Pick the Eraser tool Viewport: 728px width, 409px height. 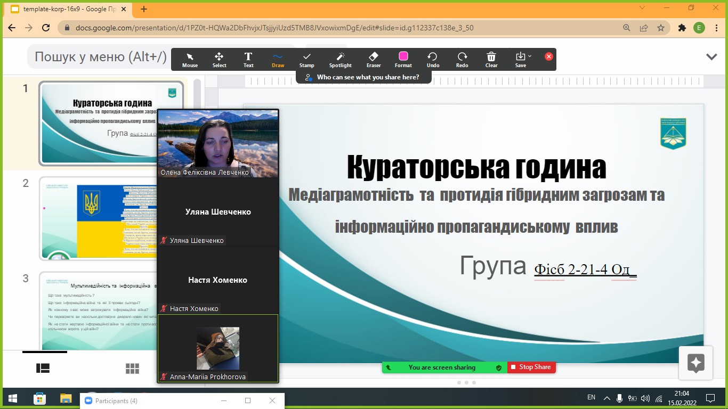point(374,60)
